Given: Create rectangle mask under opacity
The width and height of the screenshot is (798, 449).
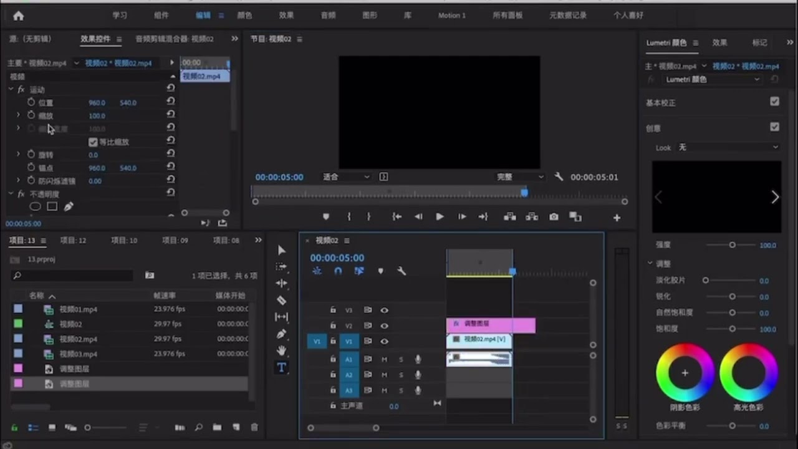Looking at the screenshot, I should click(x=52, y=206).
